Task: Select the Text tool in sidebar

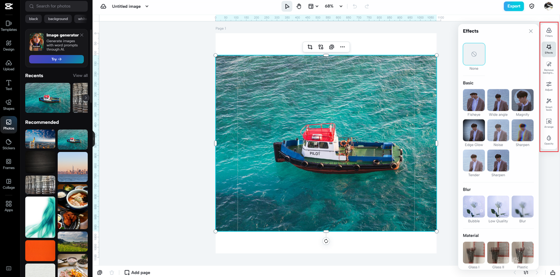Action: coord(9,85)
